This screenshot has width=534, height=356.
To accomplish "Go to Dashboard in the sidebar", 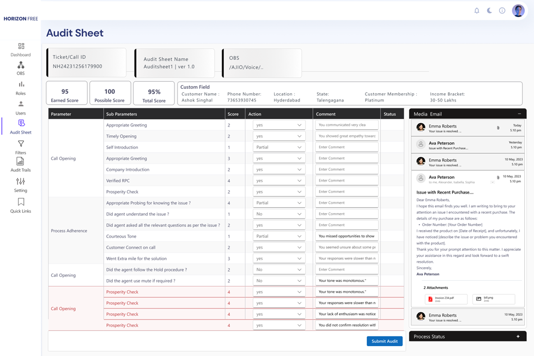I will coord(21,50).
